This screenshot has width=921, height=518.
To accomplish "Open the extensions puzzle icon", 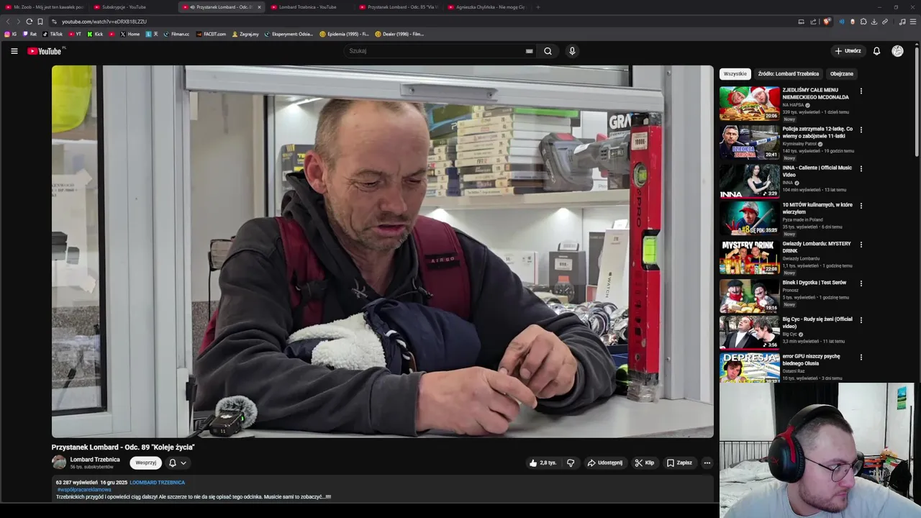I will 863,22.
